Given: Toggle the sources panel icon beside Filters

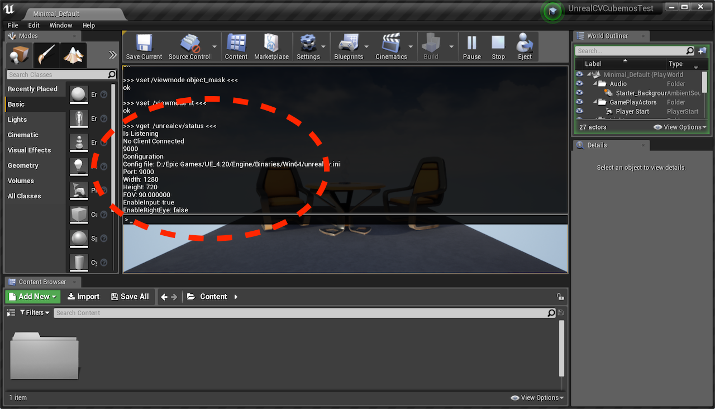Looking at the screenshot, I should click(x=11, y=313).
